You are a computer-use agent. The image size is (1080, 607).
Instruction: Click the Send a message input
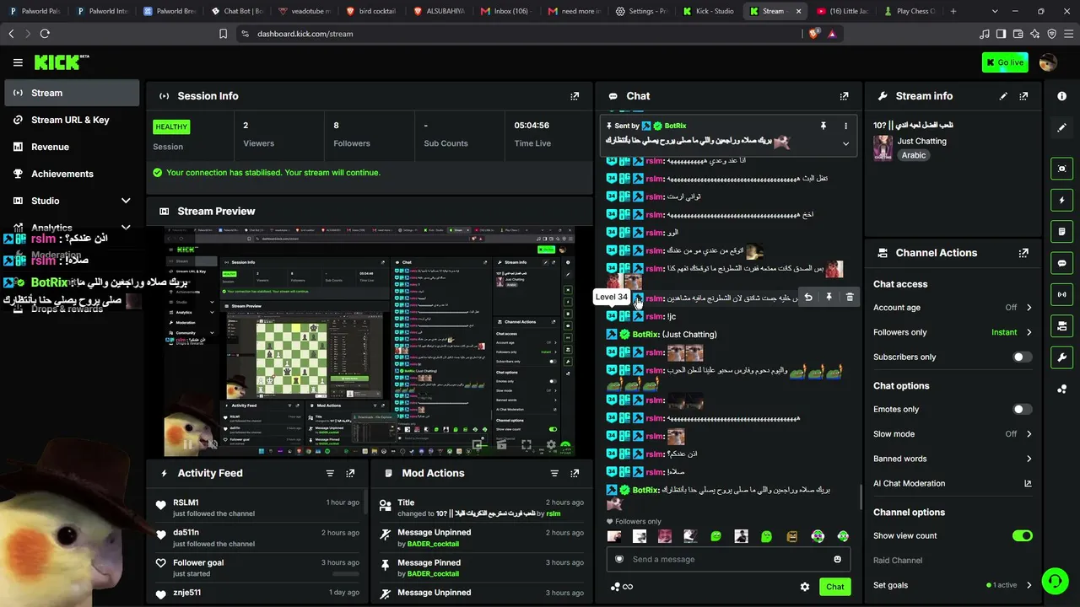[728, 559]
